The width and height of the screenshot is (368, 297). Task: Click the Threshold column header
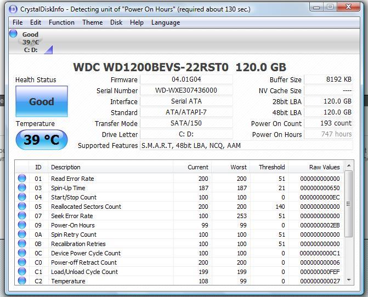(x=269, y=167)
